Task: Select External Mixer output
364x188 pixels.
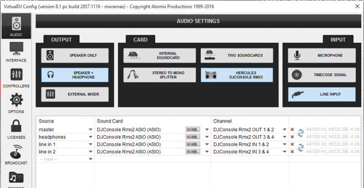Action: point(75,94)
